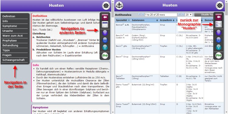The image size is (228, 114).
Task: Click the blue hexagon icon in right panel
Action: pos(218,40)
